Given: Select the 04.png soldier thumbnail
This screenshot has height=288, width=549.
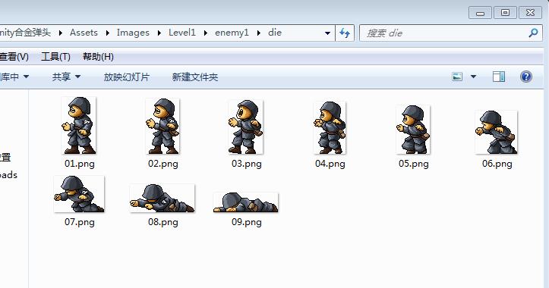Looking at the screenshot, I should point(330,127).
